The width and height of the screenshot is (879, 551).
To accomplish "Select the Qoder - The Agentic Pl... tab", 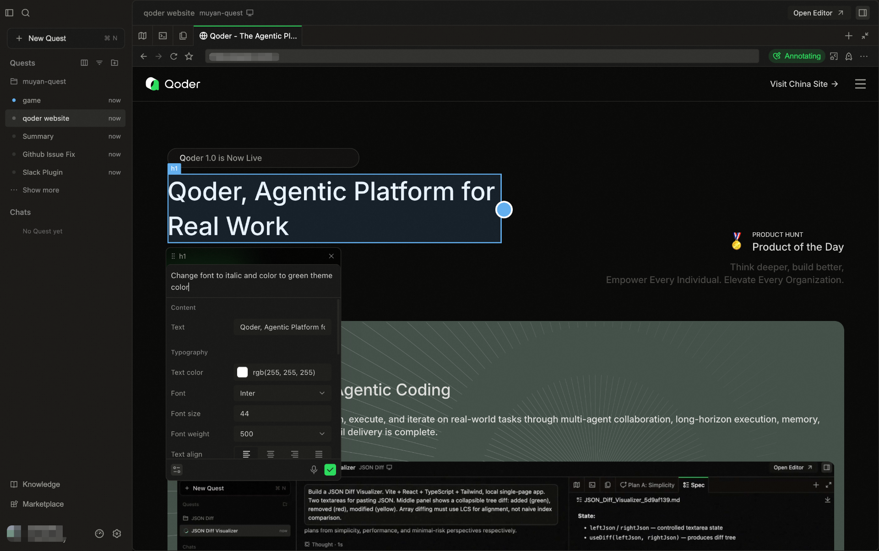I will click(x=248, y=36).
